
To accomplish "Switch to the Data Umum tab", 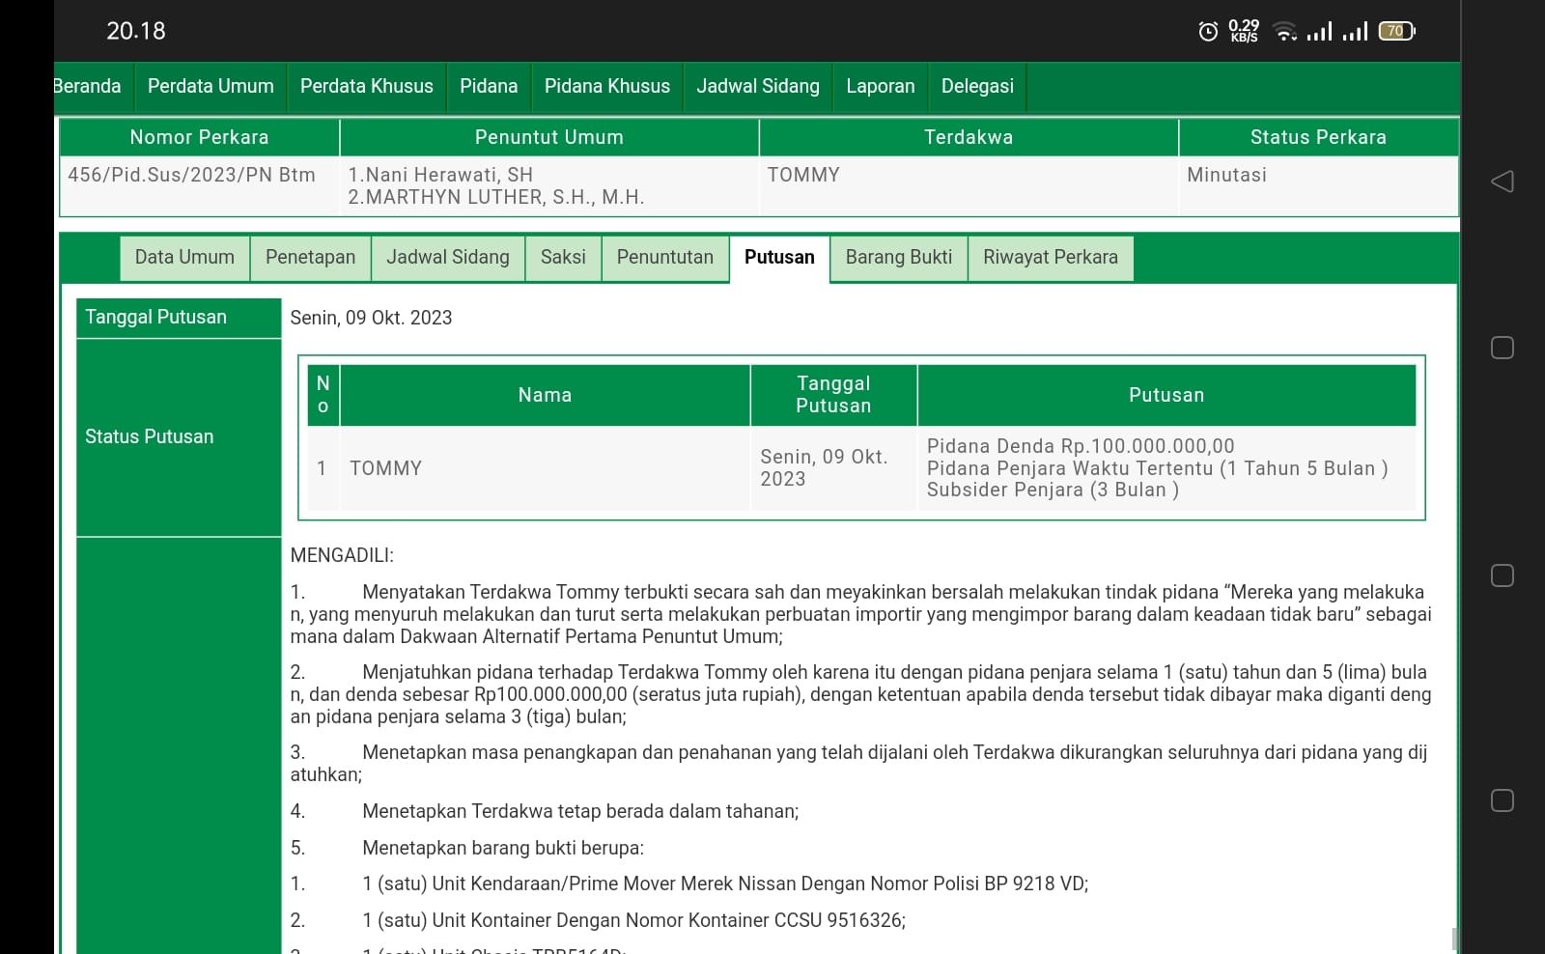I will pos(184,258).
